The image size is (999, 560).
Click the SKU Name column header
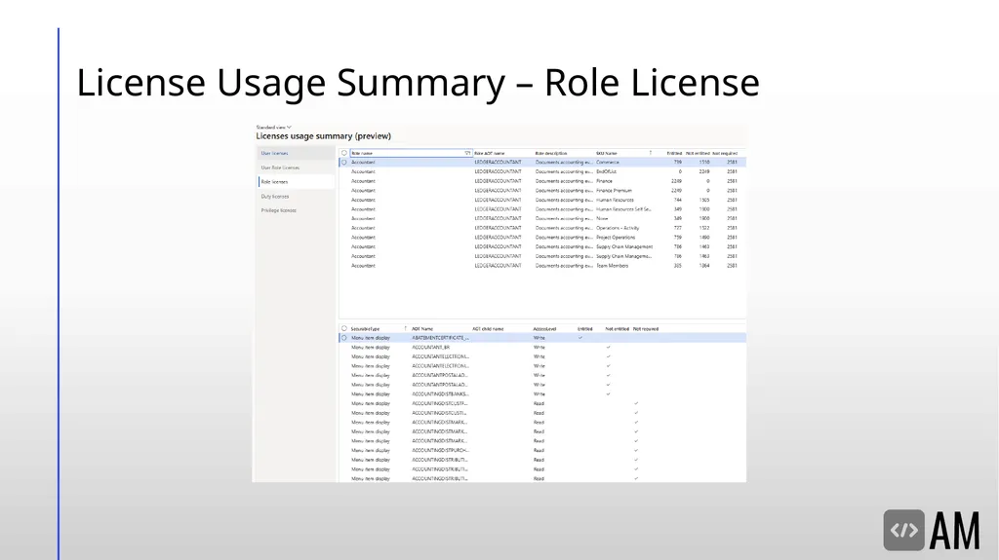[x=607, y=153]
